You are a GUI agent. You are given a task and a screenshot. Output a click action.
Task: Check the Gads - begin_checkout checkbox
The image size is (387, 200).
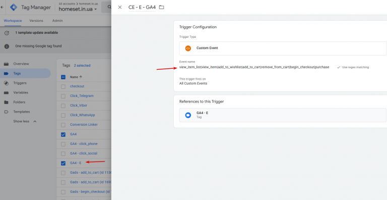click(x=63, y=192)
